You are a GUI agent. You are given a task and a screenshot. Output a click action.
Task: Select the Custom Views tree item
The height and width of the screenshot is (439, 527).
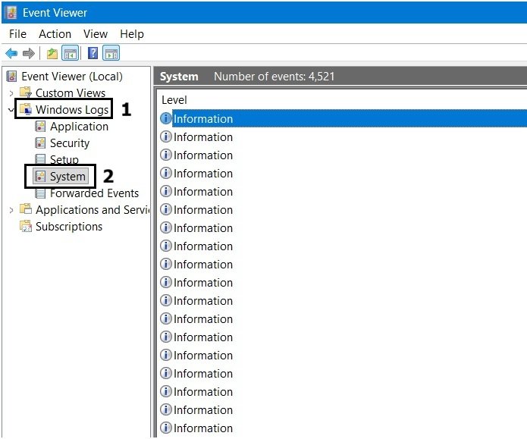(71, 93)
